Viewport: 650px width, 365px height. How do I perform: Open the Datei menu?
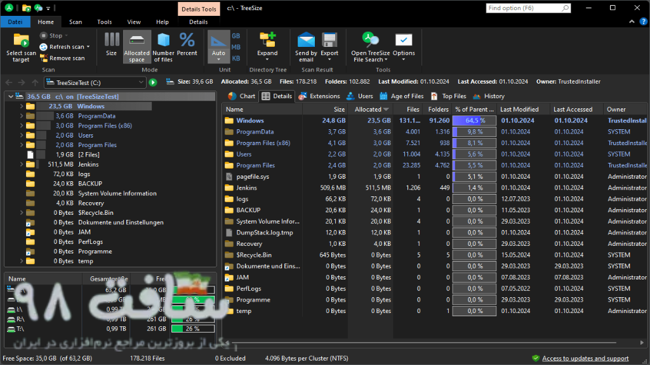coord(15,22)
